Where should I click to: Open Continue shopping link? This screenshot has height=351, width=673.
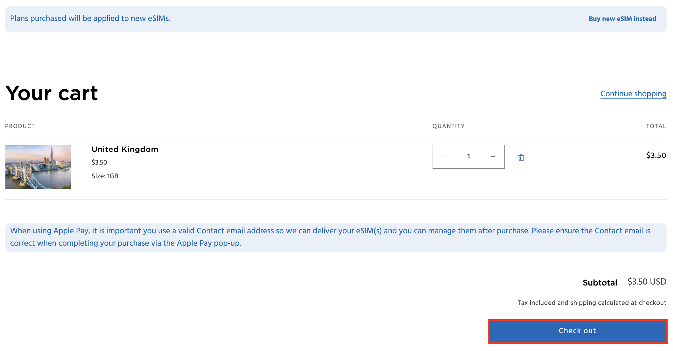pos(633,93)
